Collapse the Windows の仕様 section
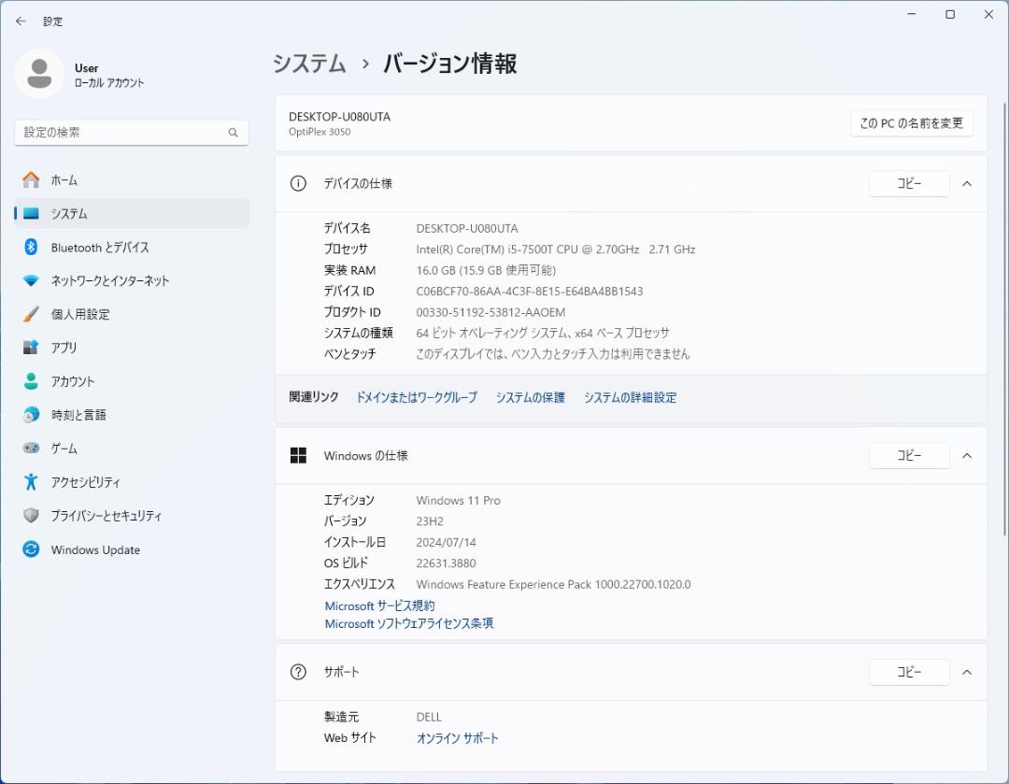Viewport: 1009px width, 784px height. (x=967, y=456)
